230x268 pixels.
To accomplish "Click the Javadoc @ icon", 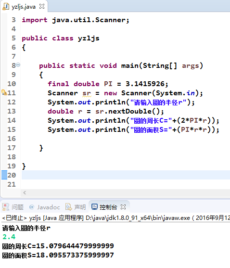I will click(32, 207).
